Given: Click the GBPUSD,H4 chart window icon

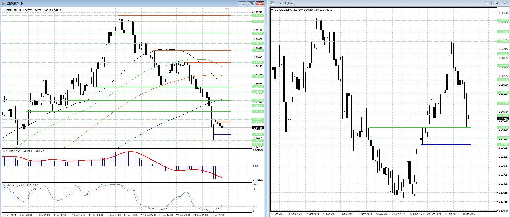Looking at the screenshot, I should click(x=4, y=4).
